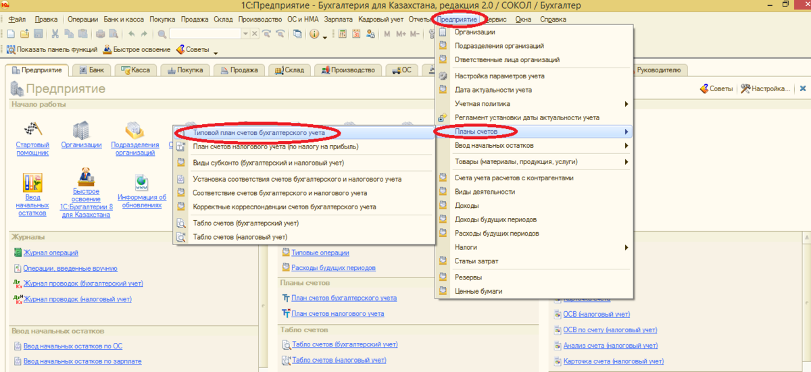
Task: Click the Undo arrow toolbar icon
Action: 131,34
